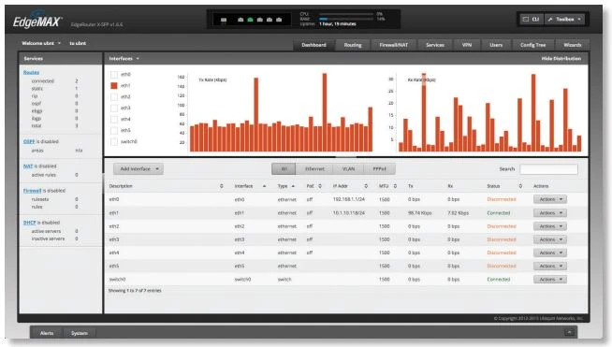Click the CLI terminal icon button

click(x=532, y=19)
